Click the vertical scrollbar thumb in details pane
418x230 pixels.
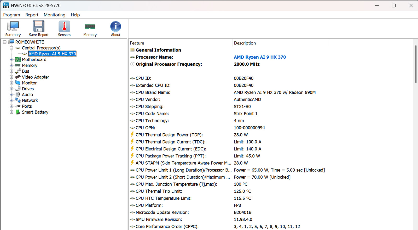[416, 64]
